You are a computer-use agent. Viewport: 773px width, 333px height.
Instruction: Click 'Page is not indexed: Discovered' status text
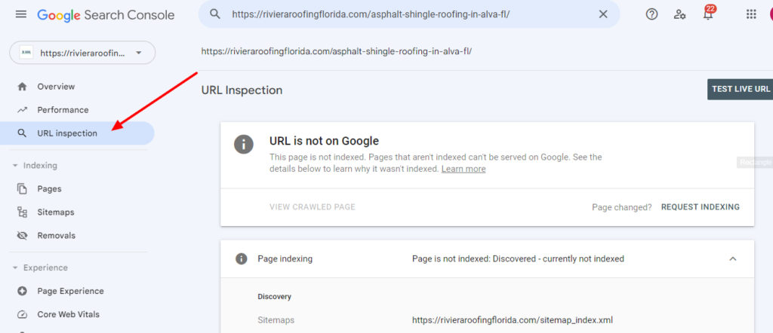(518, 258)
